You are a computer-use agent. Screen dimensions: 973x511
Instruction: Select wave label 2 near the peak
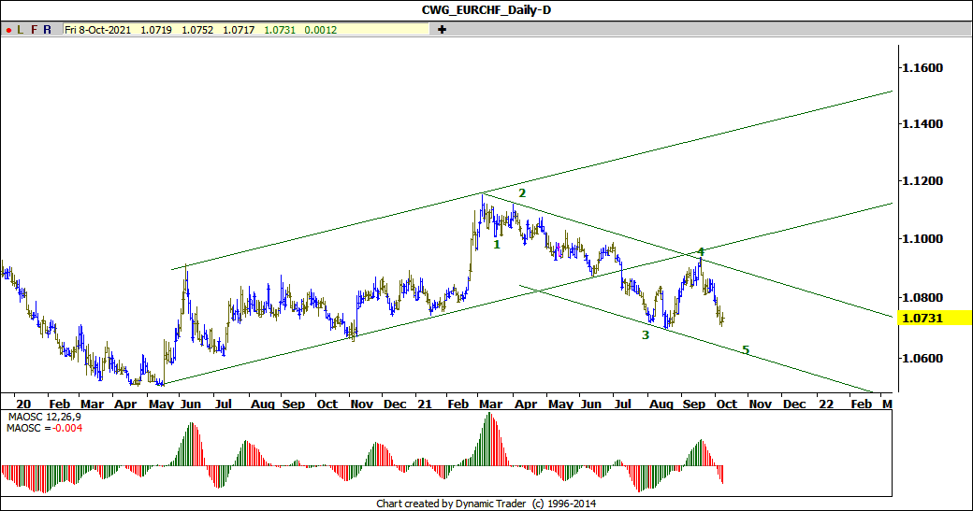[x=522, y=192]
